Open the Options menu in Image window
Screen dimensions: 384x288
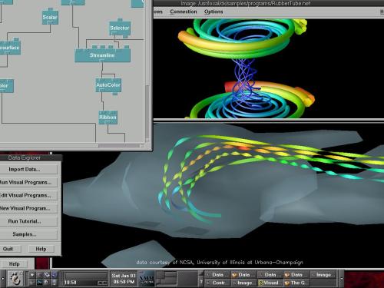(x=214, y=12)
